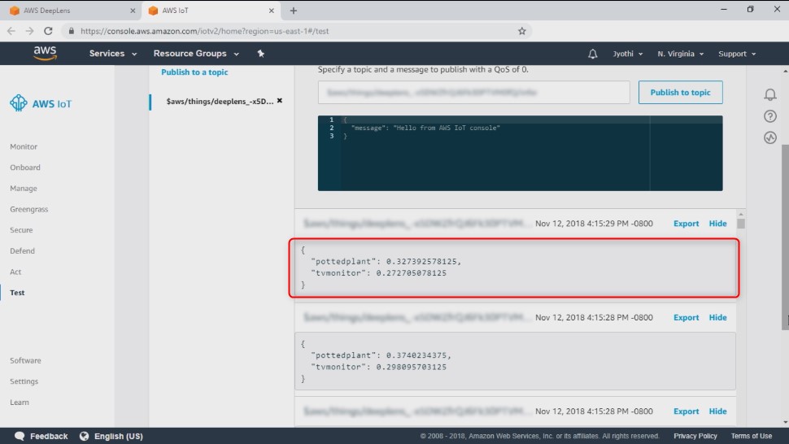
Task: Reload the page with browser refresh icon
Action: (x=48, y=31)
